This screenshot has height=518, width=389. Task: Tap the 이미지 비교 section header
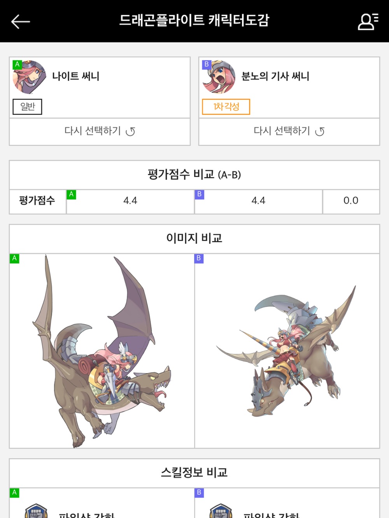pos(194,238)
